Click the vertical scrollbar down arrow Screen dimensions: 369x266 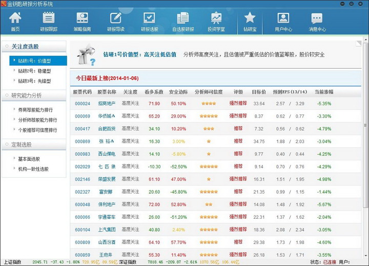pos(365,255)
